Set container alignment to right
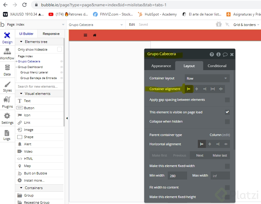The image size is (261, 204). [x=205, y=89]
